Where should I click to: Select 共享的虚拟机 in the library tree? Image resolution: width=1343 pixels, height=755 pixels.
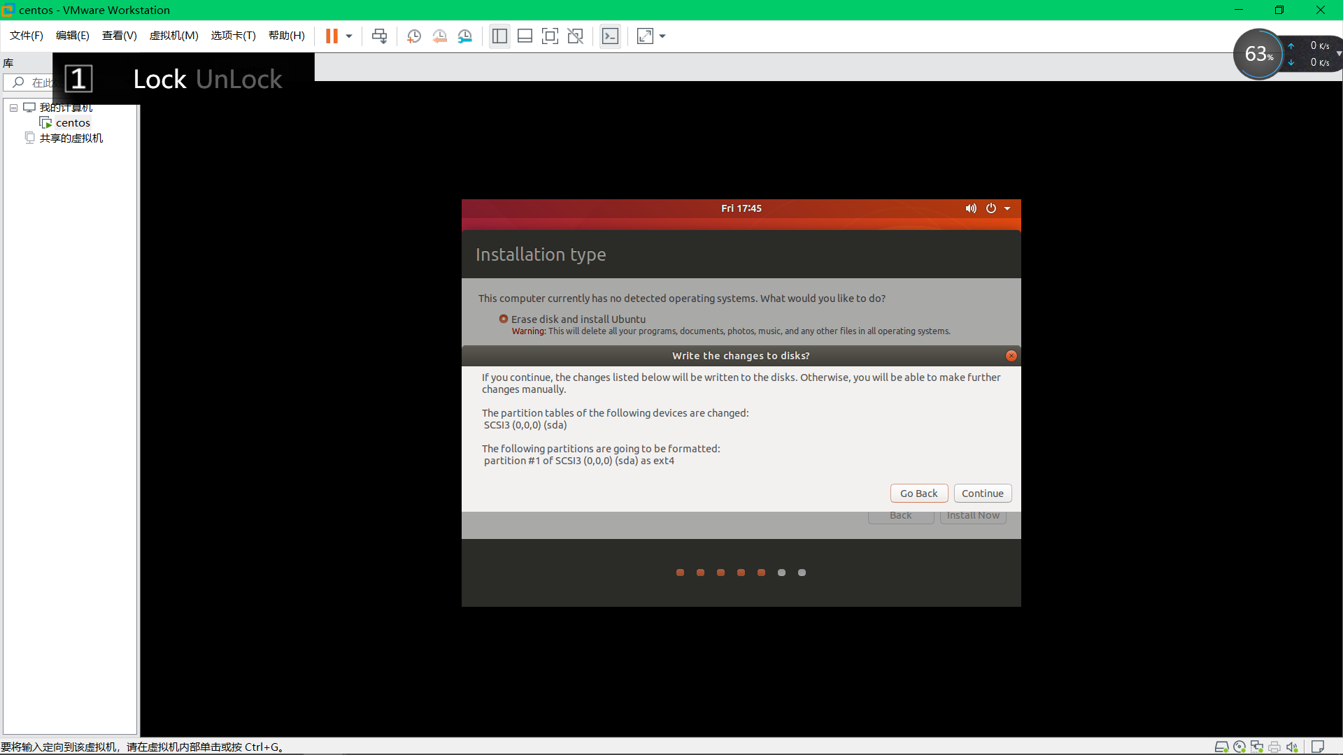tap(71, 138)
